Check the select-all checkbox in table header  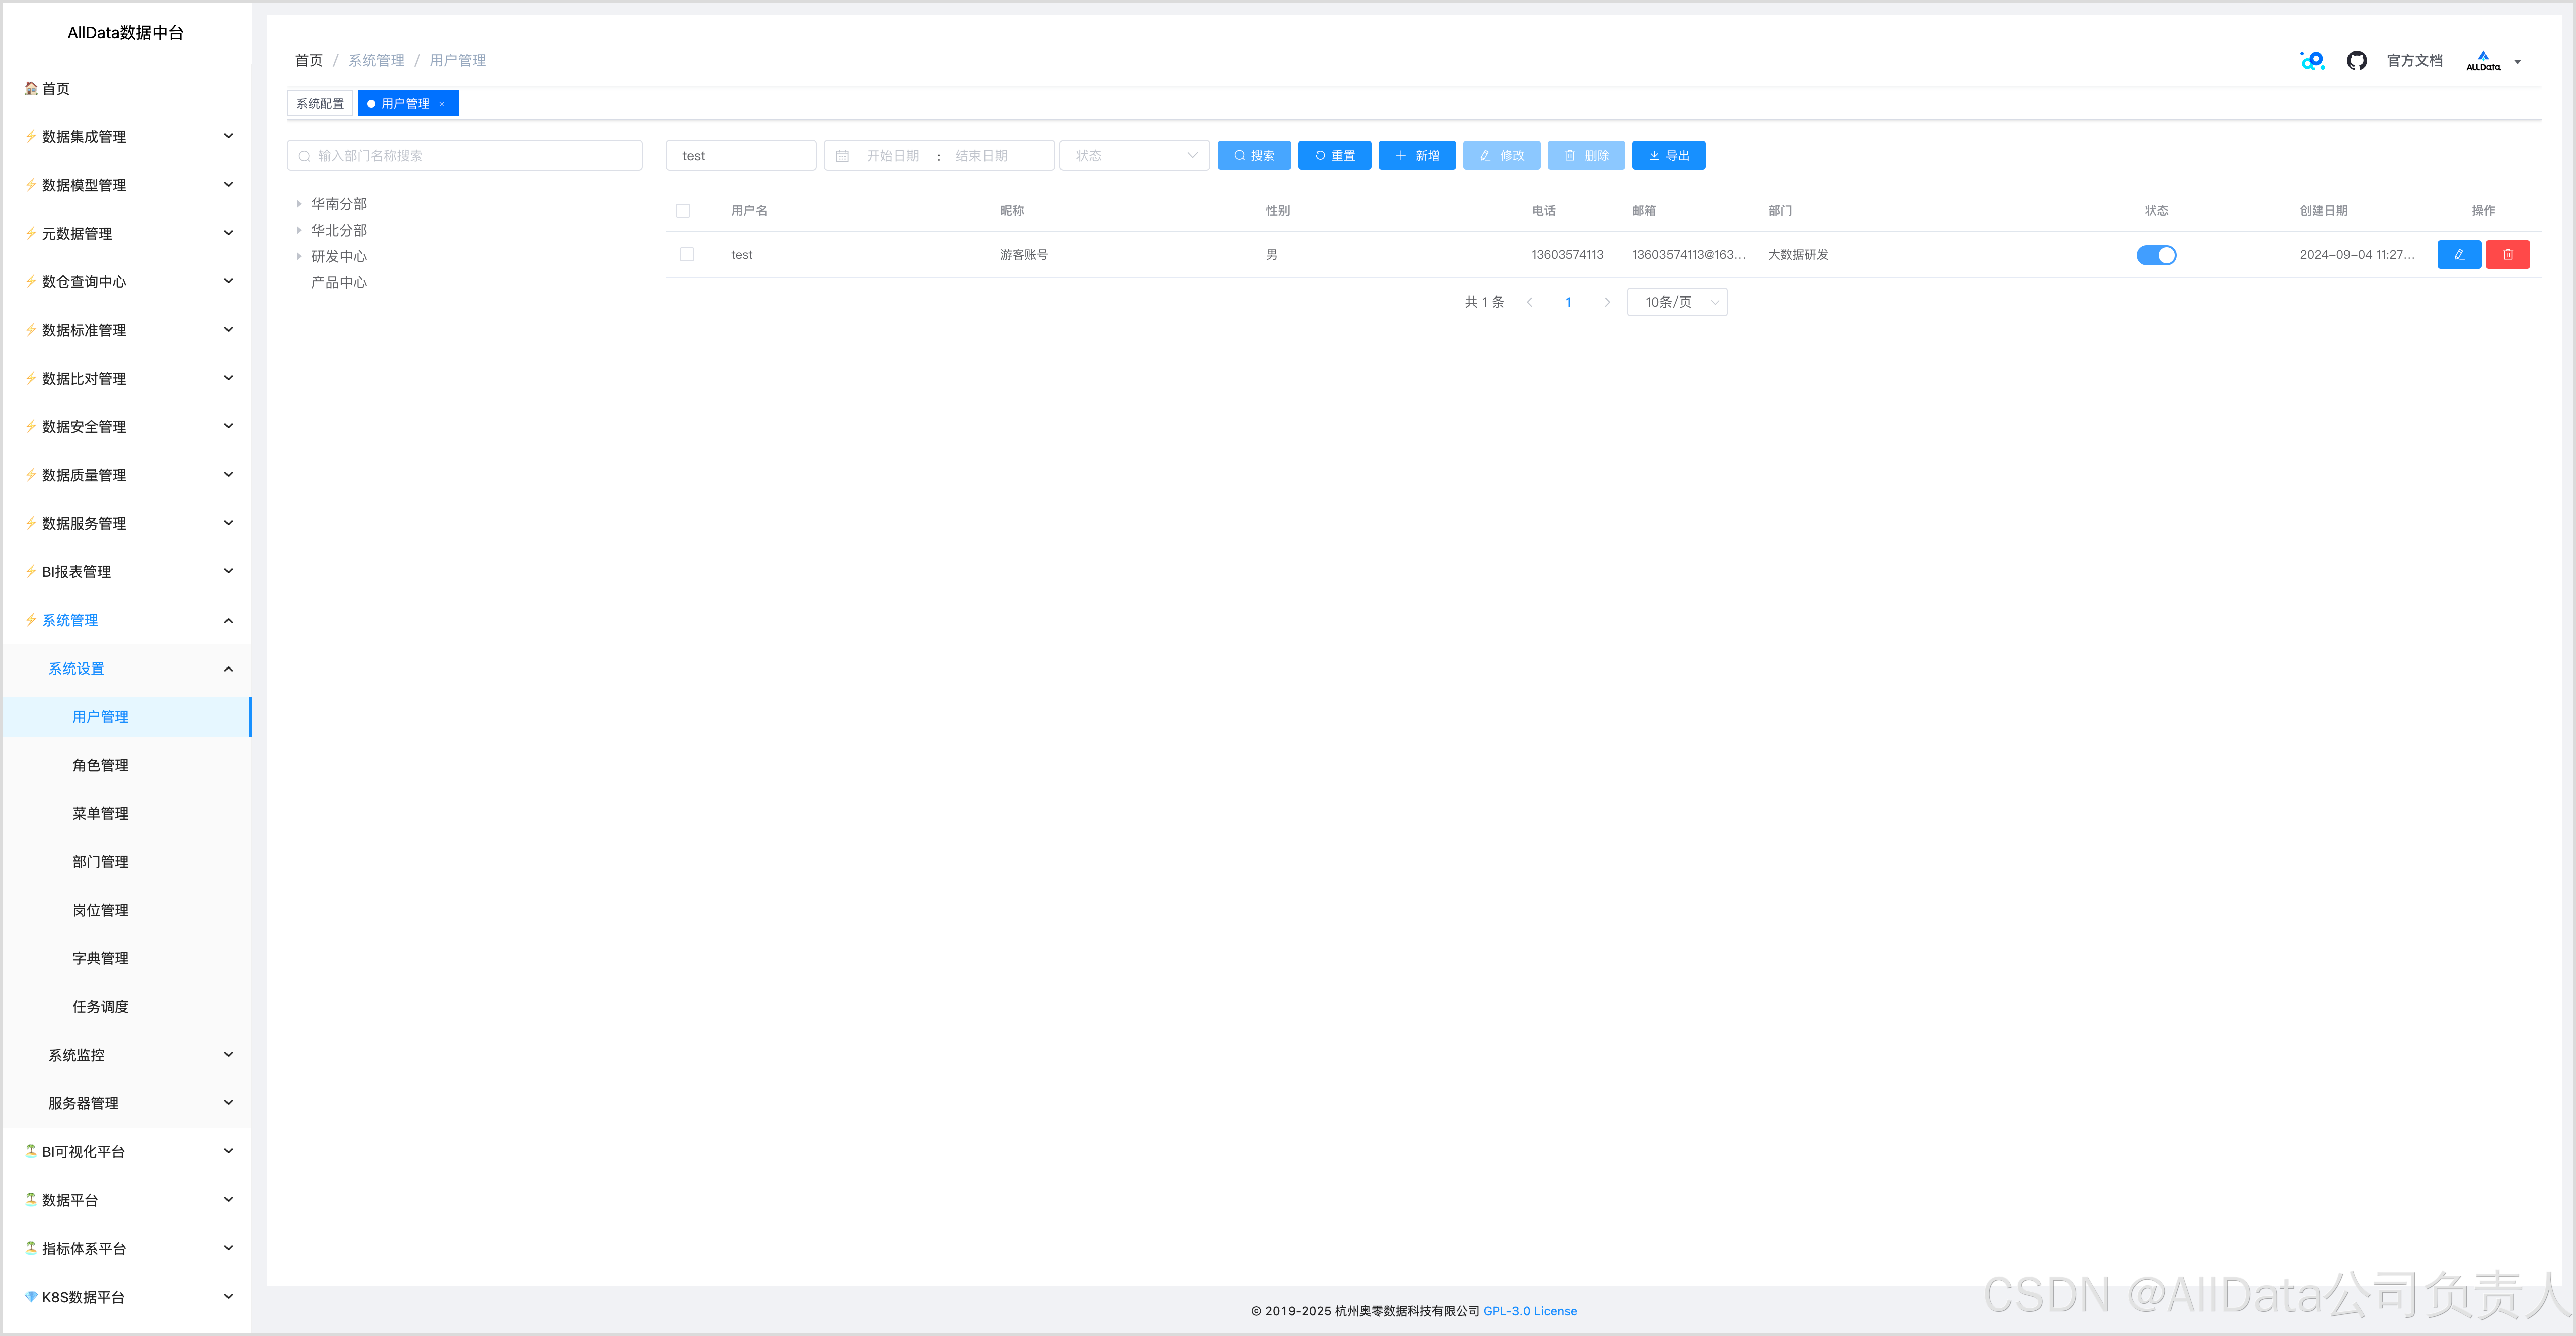[683, 211]
